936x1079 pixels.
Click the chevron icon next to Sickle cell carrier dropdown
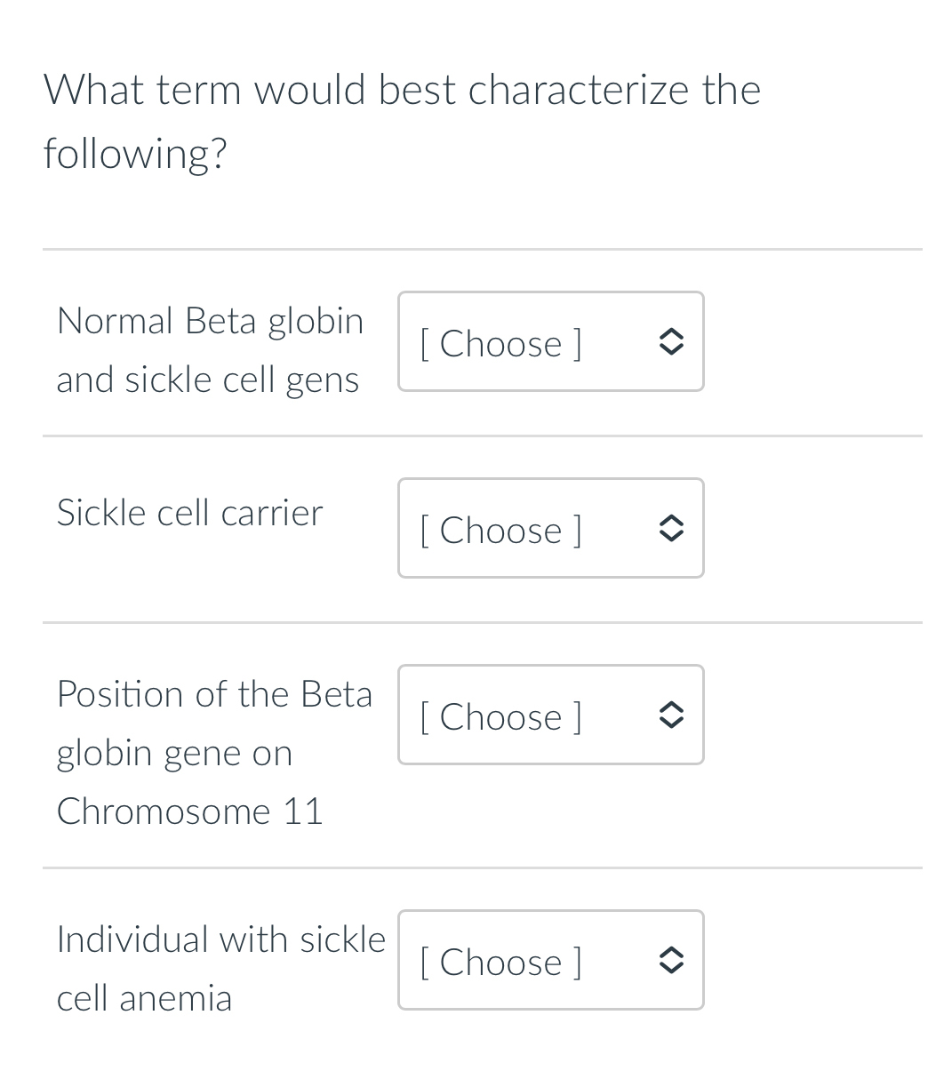tap(672, 528)
